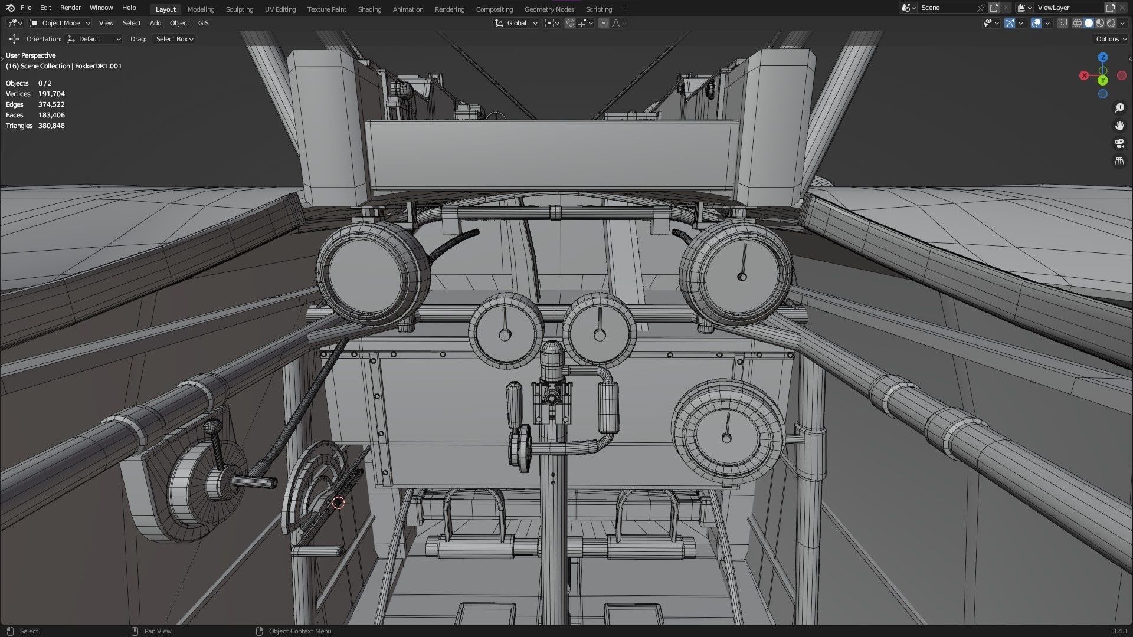Open the Object Mode dropdown
The width and height of the screenshot is (1133, 637).
59,23
